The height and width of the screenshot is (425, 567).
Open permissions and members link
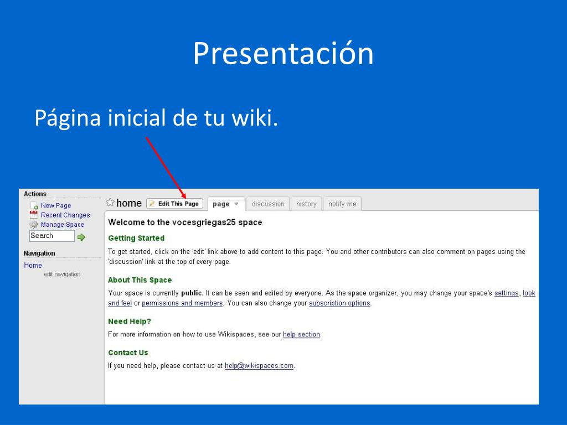(182, 303)
